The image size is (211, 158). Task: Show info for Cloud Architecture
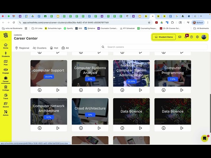pyautogui.click(x=81, y=128)
